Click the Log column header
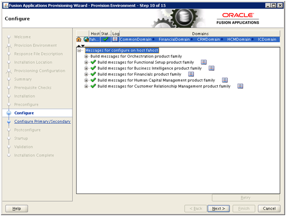This screenshot has width=286, height=216. 116,34
